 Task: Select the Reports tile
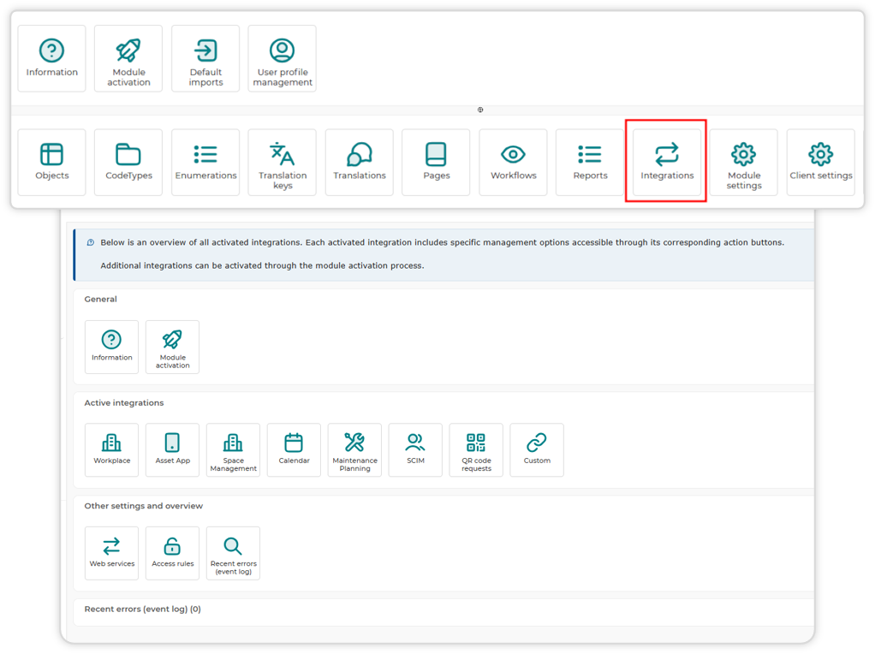[590, 163]
